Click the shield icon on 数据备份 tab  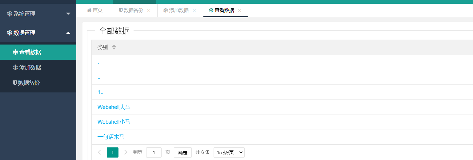pos(121,10)
